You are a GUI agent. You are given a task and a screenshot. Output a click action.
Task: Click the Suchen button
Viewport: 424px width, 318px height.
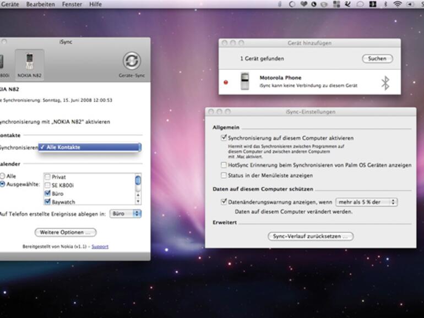pos(377,58)
